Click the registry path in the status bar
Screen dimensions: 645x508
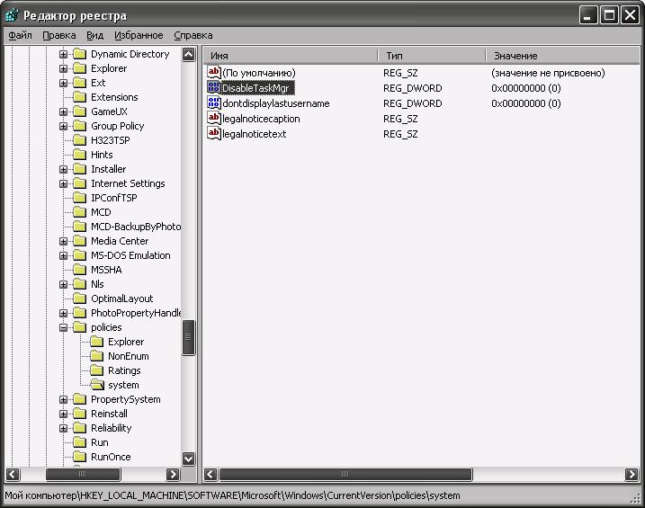[x=232, y=495]
